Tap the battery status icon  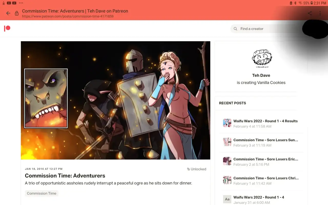(312, 3)
